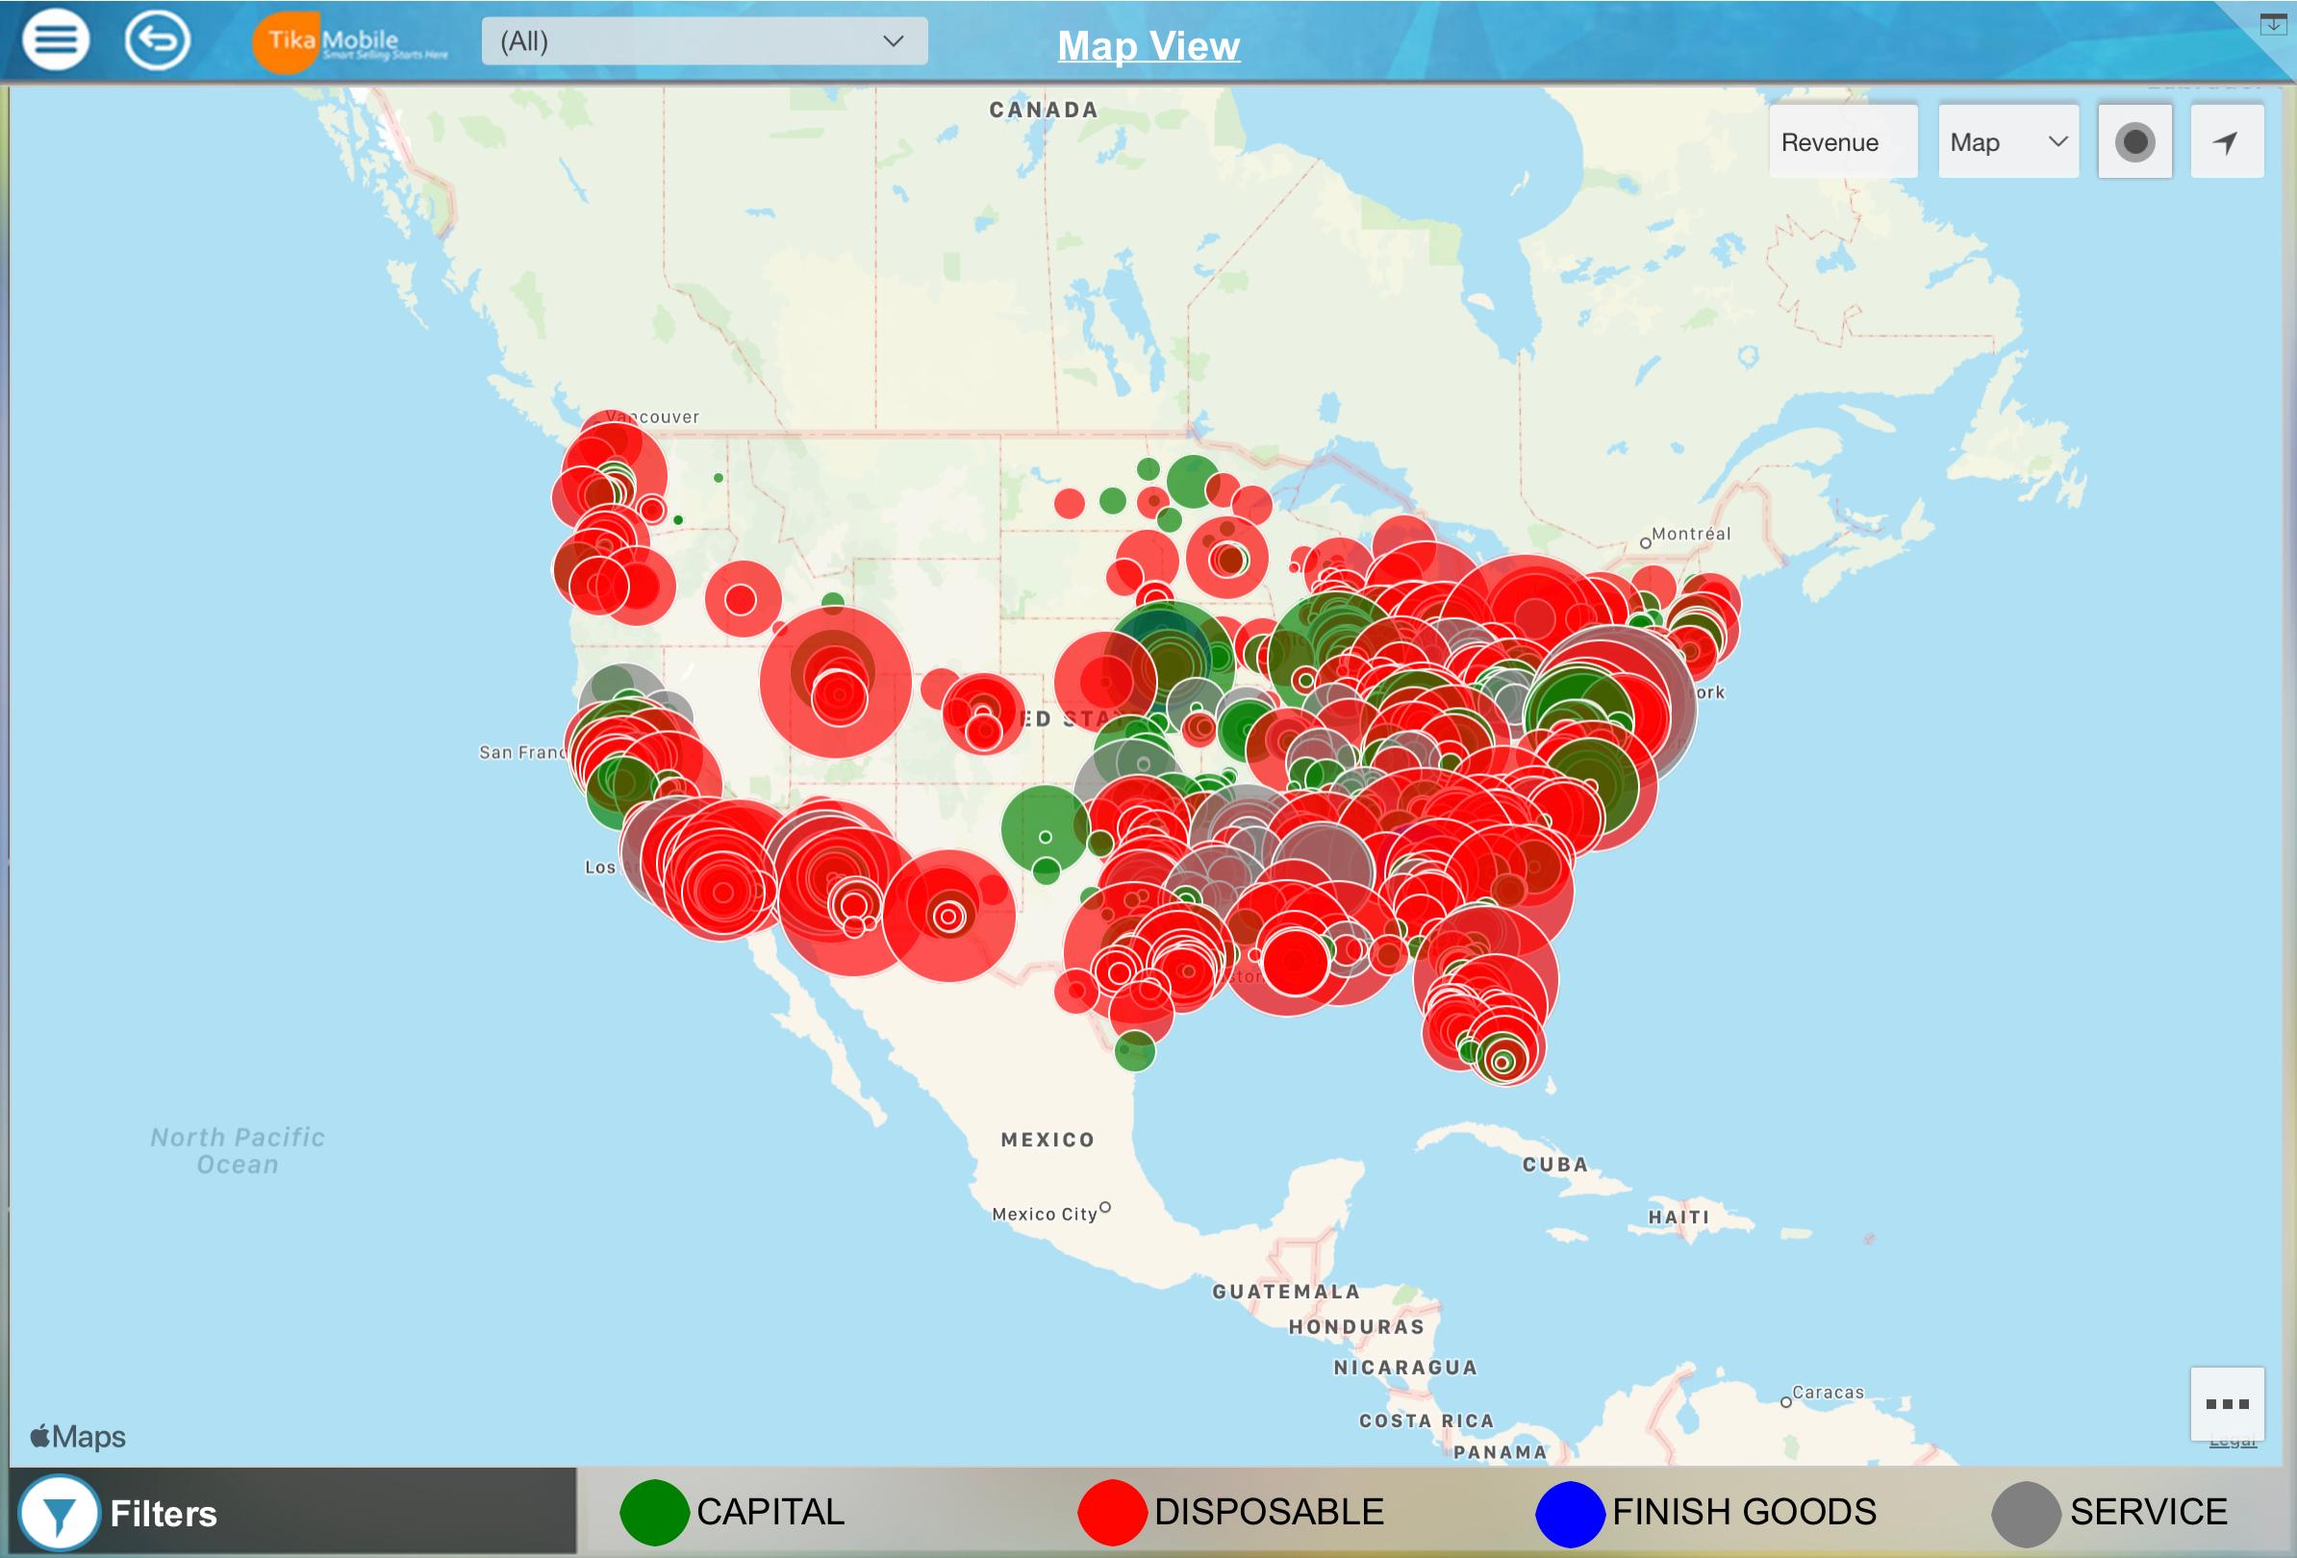Open the Filters panel
The width and height of the screenshot is (2297, 1558).
tap(293, 1512)
